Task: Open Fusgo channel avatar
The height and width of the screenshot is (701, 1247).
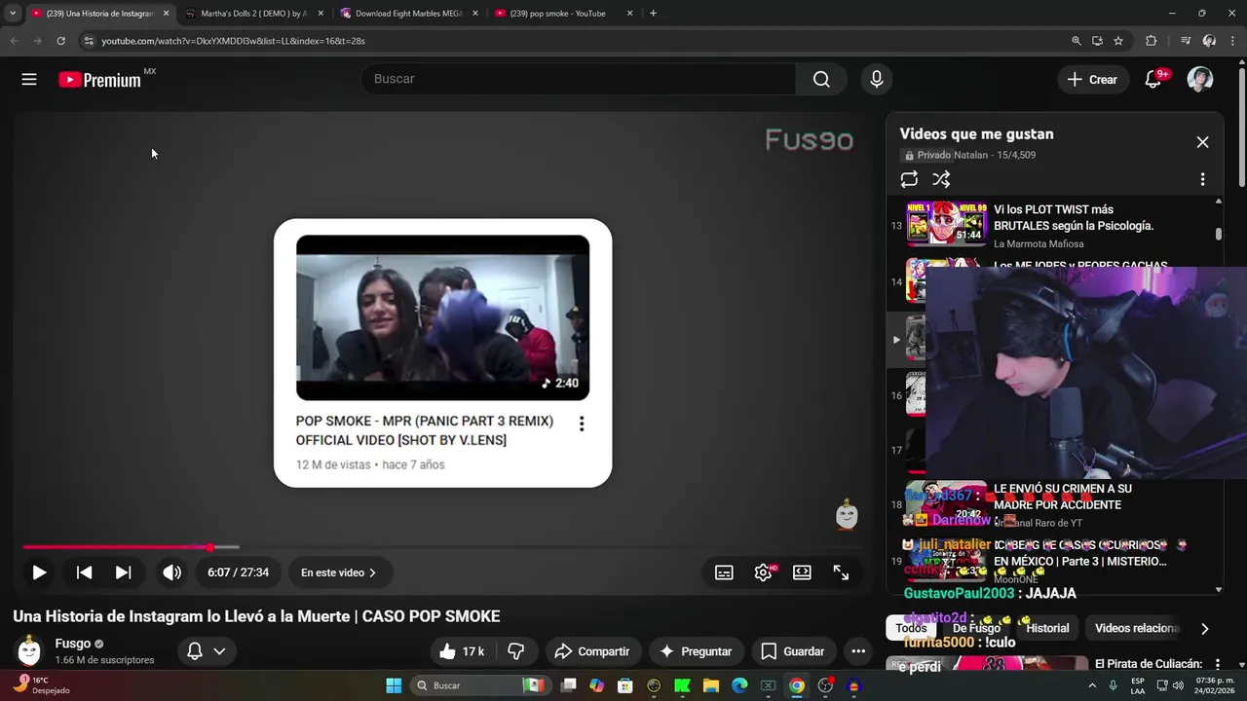Action: click(x=29, y=651)
